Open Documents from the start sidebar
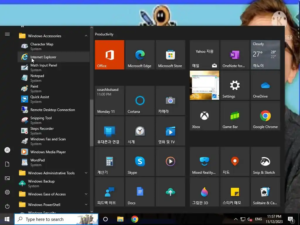Screen dimensions: 300x225 click(x=7, y=164)
